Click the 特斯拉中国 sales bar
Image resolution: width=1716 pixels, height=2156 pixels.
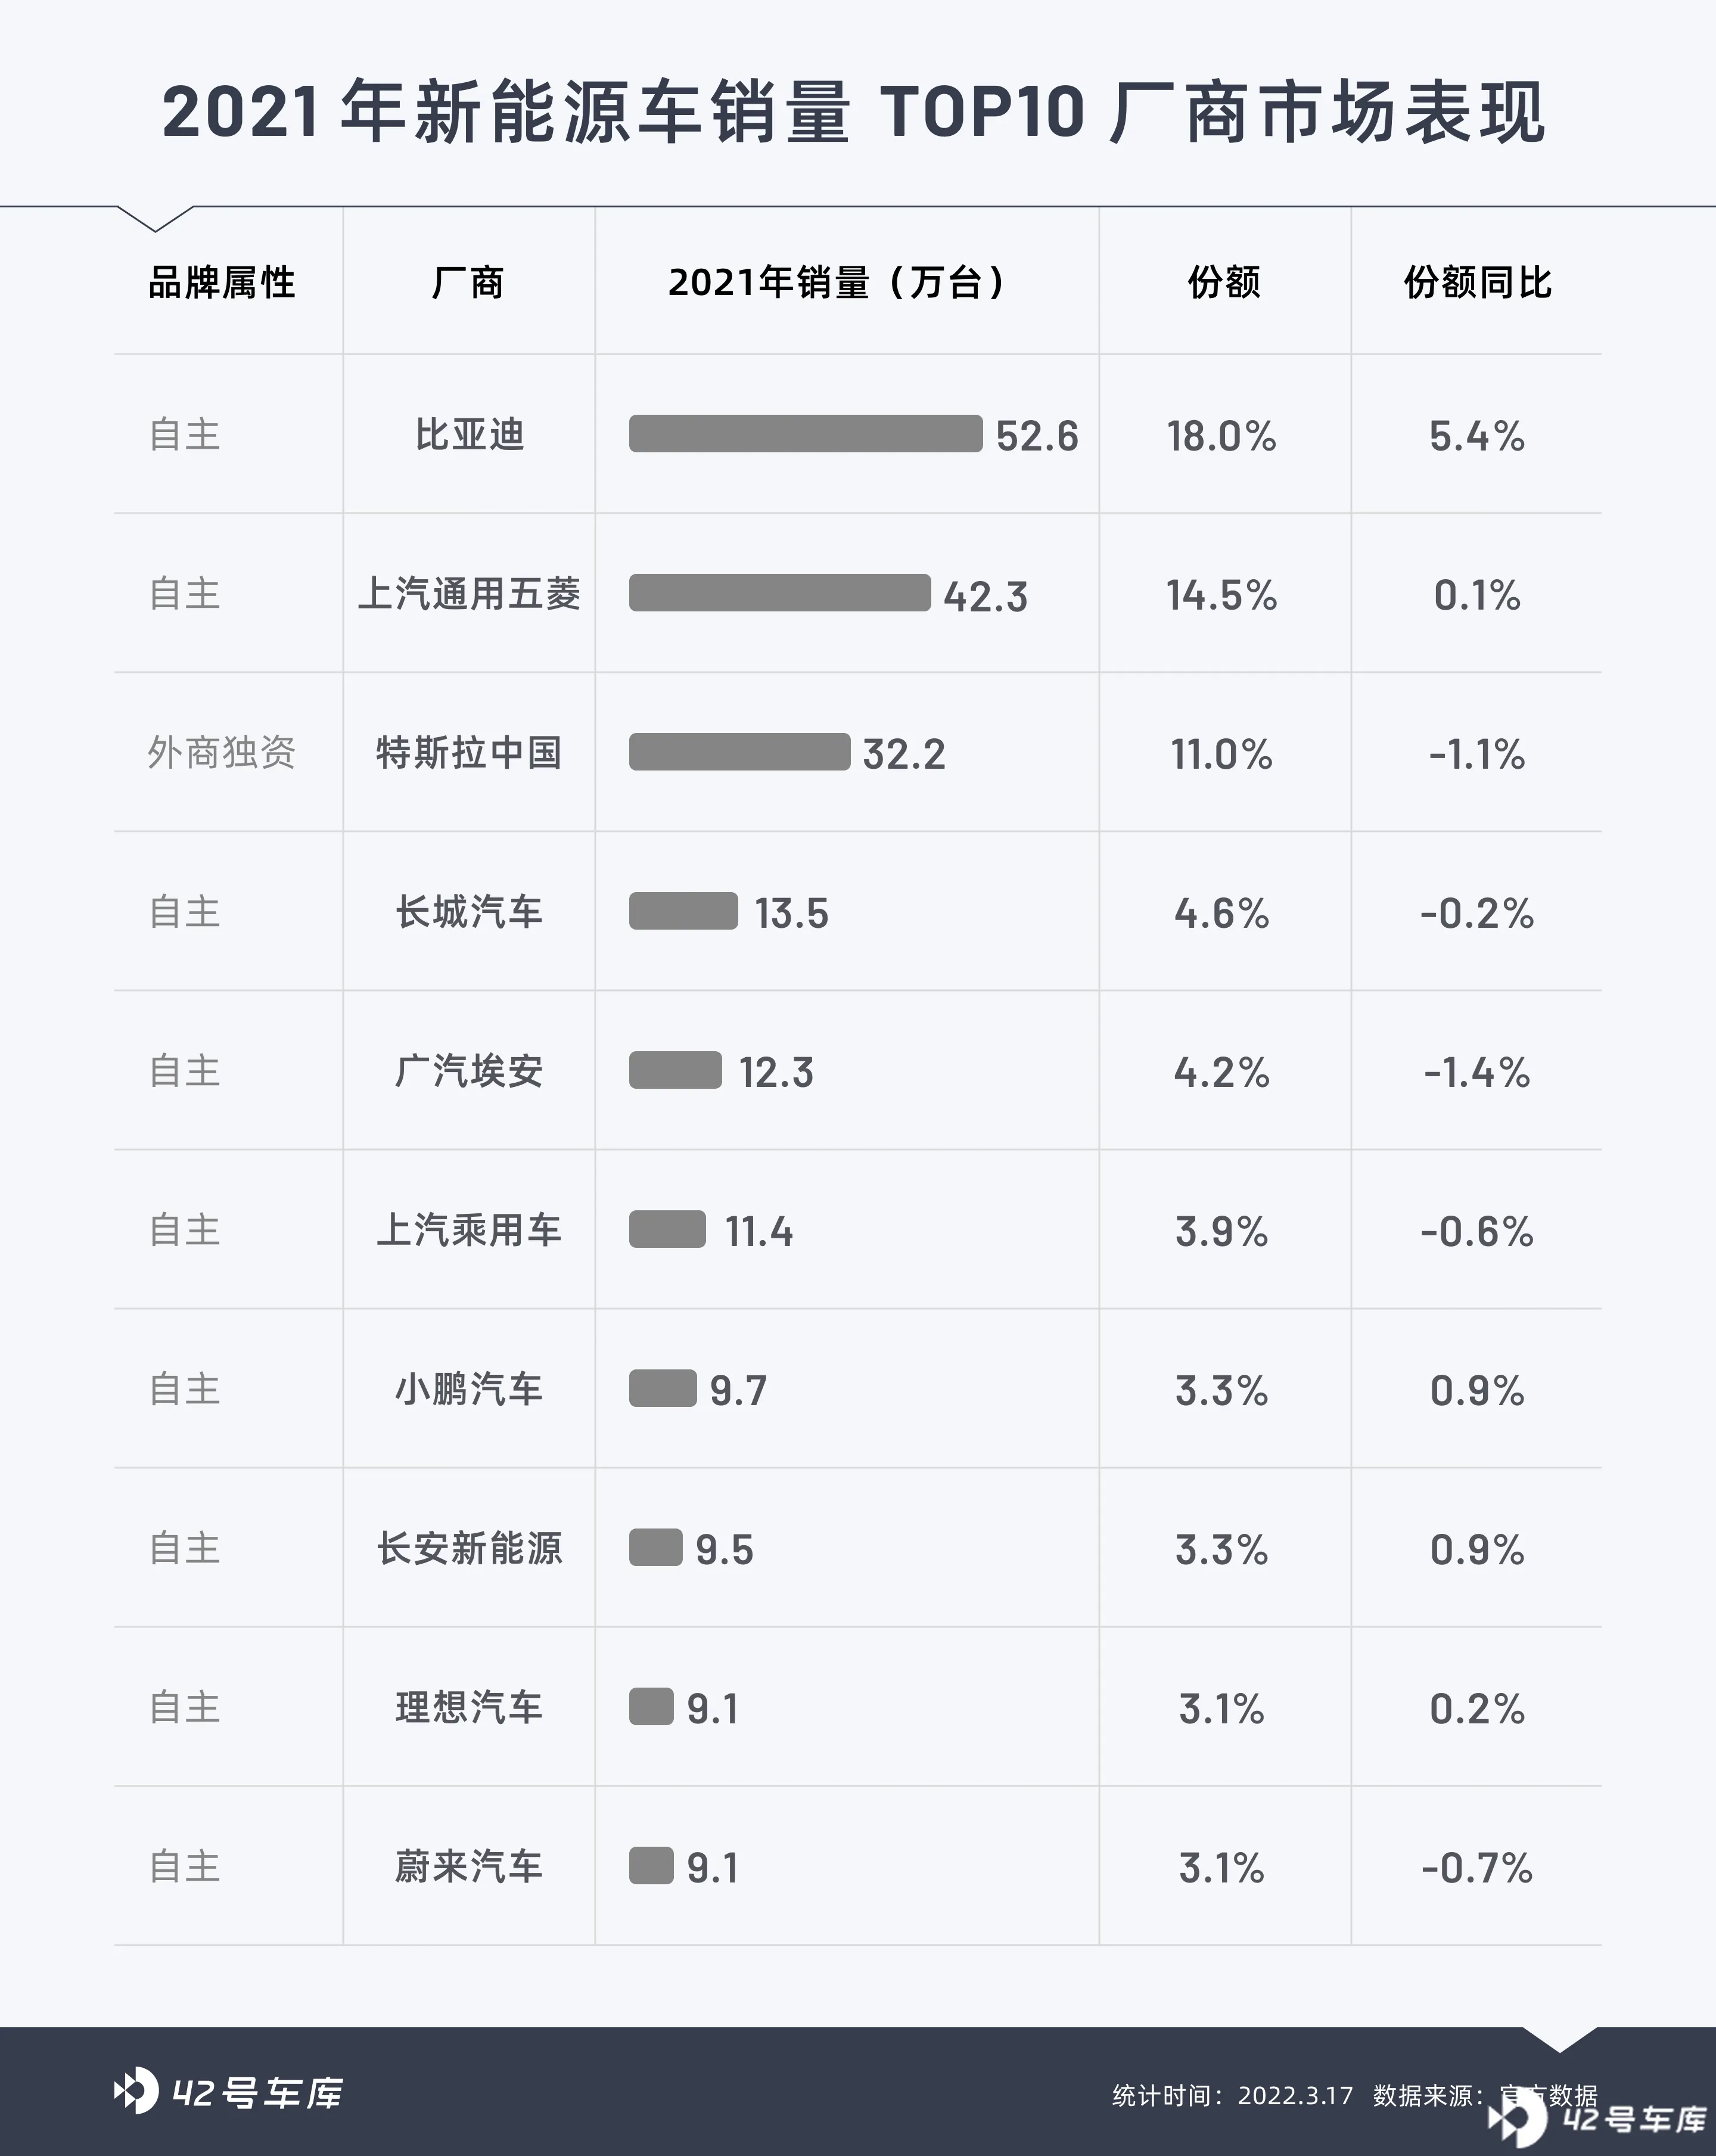[x=740, y=752]
